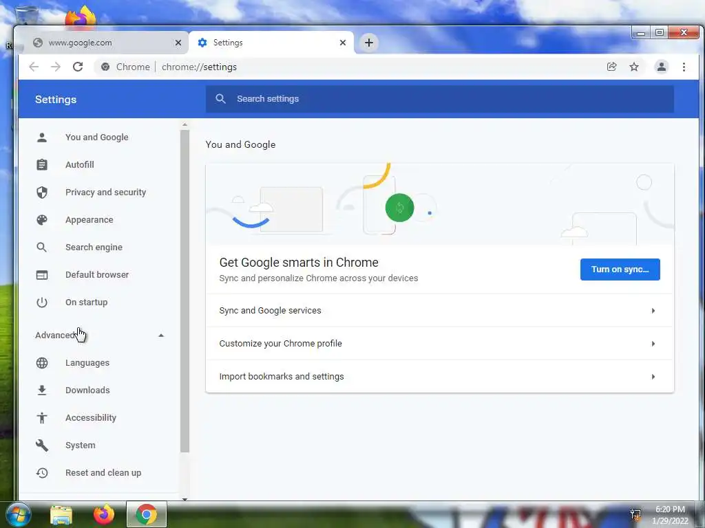Open the Downloads settings section
705x528 pixels.
87,390
